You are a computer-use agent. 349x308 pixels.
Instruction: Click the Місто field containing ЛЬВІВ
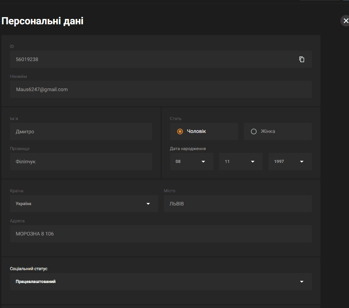(238, 204)
